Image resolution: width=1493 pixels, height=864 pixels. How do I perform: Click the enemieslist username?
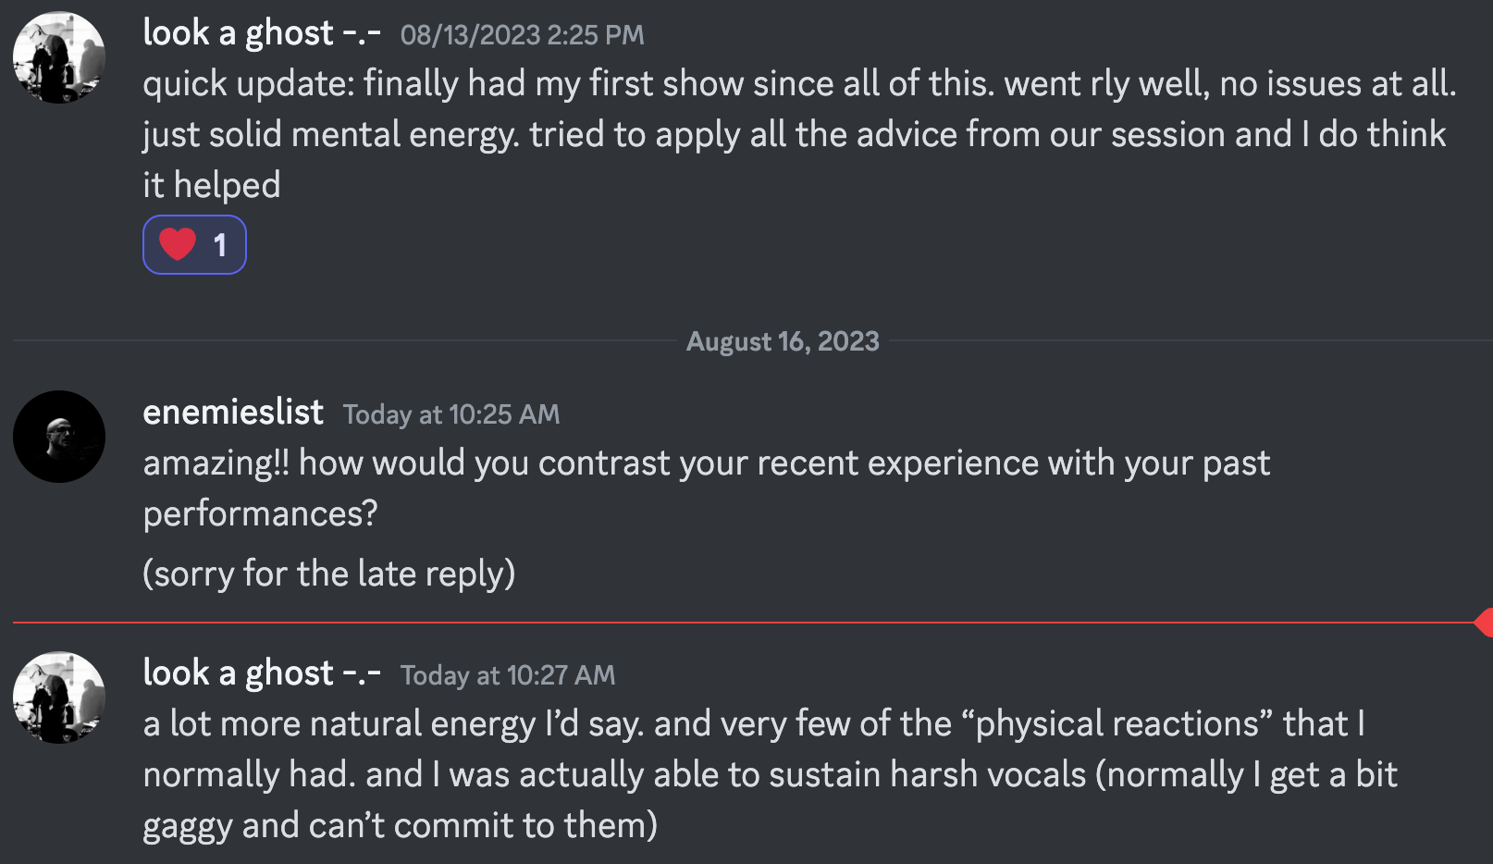tap(233, 412)
